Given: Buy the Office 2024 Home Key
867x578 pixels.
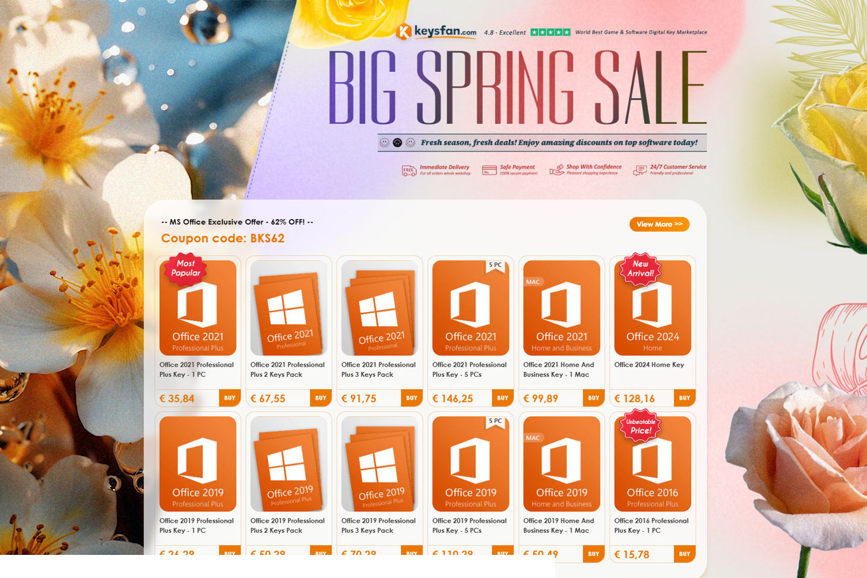Looking at the screenshot, I should click(x=685, y=398).
